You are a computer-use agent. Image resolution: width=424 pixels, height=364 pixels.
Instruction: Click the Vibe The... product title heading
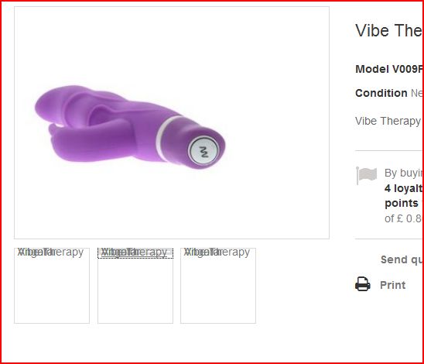[x=388, y=30]
